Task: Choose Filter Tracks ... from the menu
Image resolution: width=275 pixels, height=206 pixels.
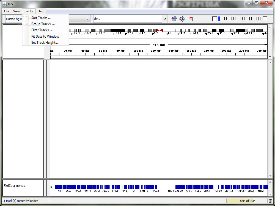Action: pyautogui.click(x=45, y=30)
